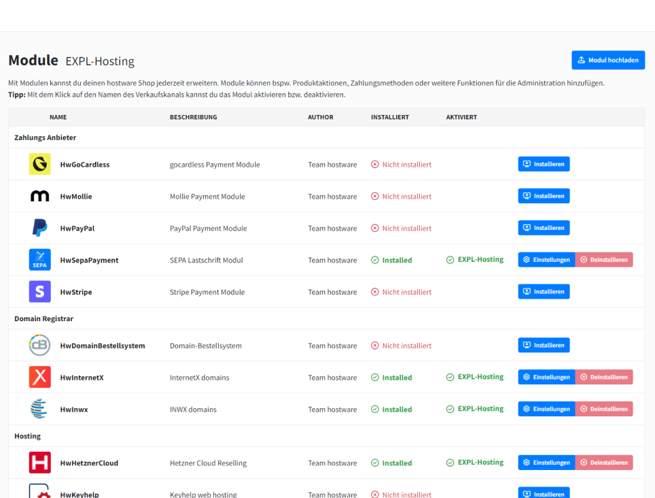
Task: Click the HwDomainBestellsystem module logo
Action: click(x=39, y=345)
